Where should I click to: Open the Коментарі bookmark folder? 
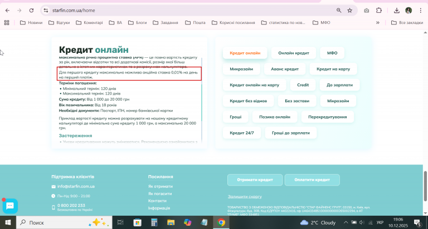(90, 23)
